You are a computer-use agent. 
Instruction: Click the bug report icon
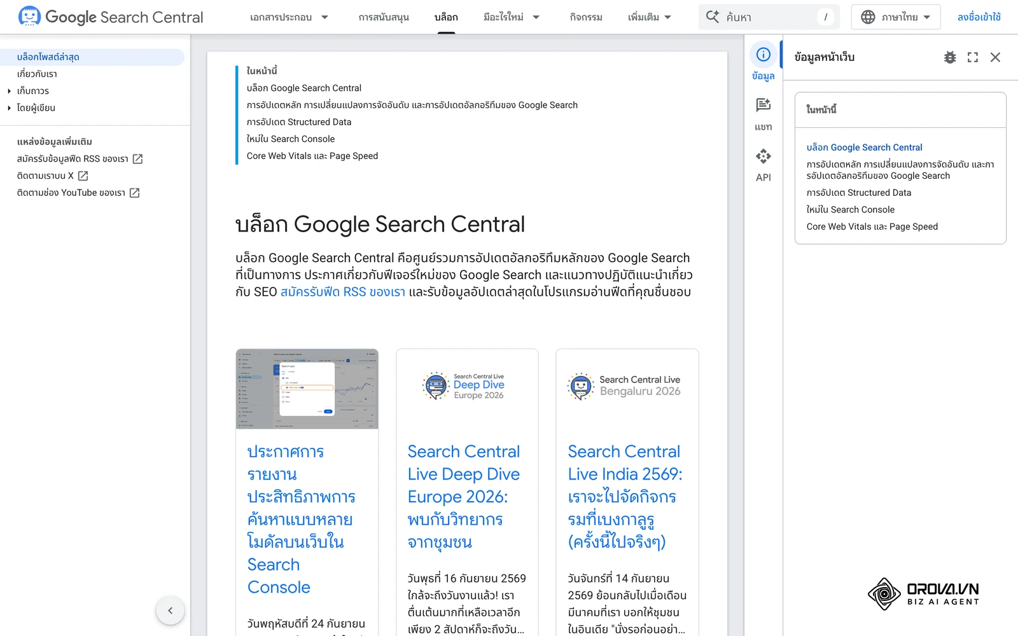point(950,57)
